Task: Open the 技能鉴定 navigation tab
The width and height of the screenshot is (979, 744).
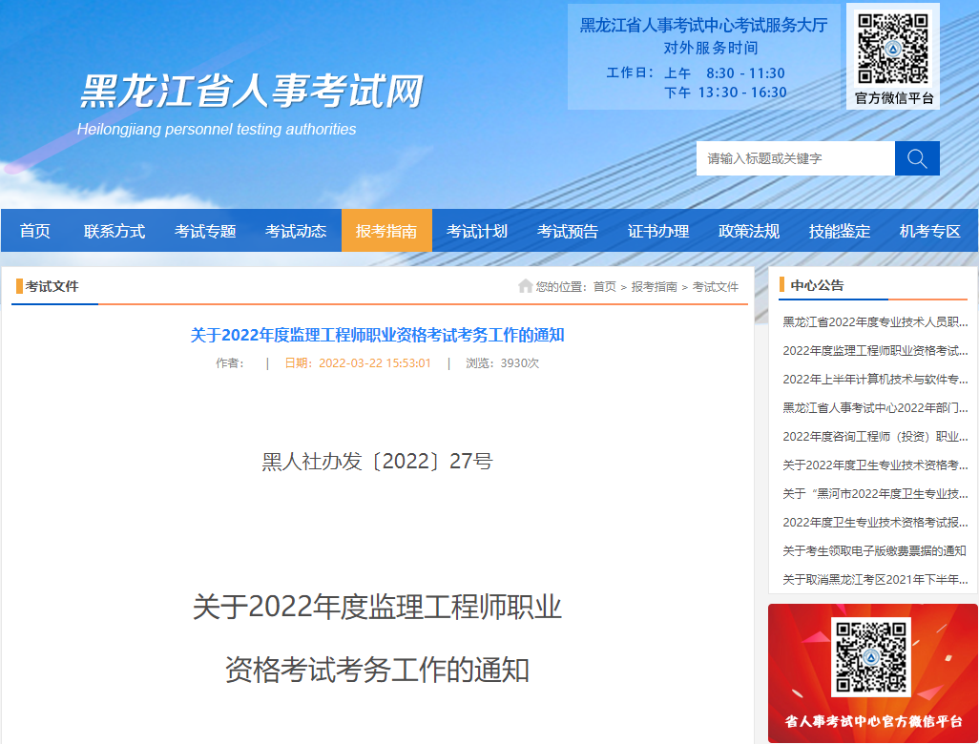Action: [x=840, y=231]
